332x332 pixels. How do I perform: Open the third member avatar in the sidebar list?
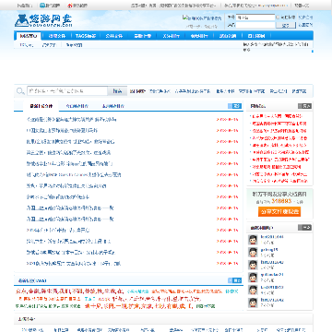[253, 265]
